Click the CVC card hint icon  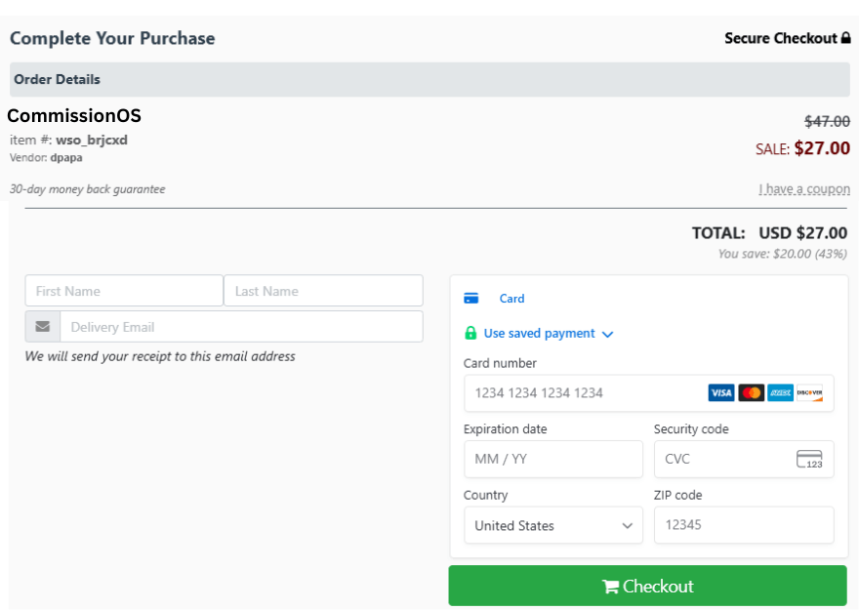click(x=809, y=459)
